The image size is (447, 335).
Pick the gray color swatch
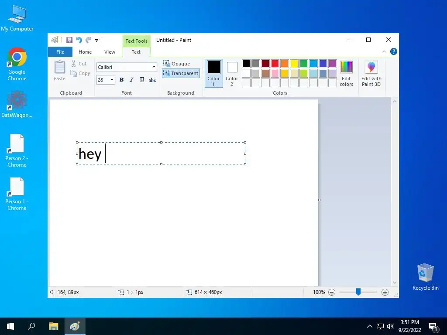[256, 64]
